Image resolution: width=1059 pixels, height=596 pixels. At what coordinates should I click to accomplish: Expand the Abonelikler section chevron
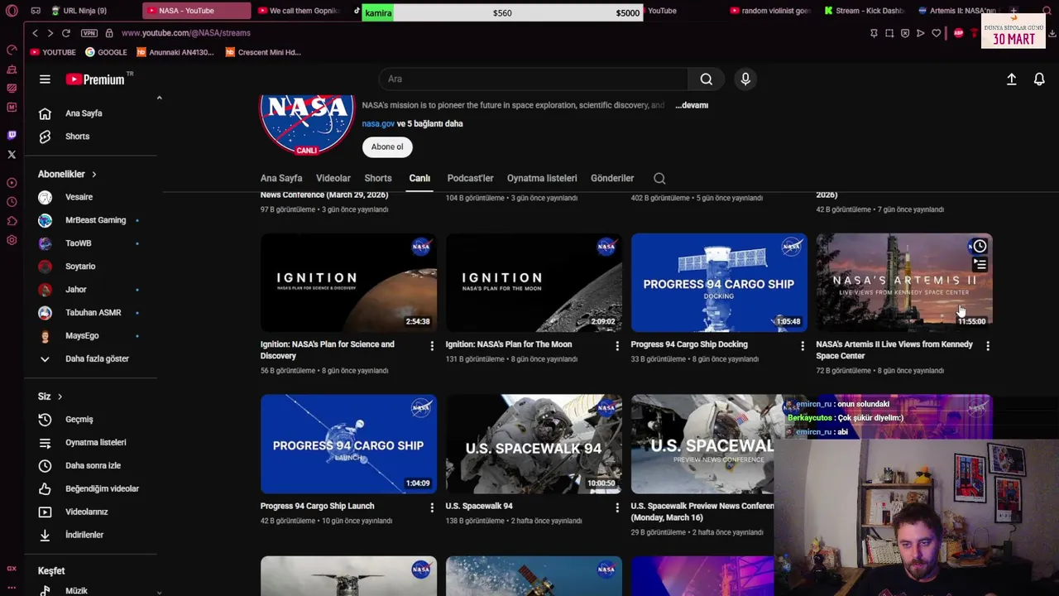coord(93,175)
